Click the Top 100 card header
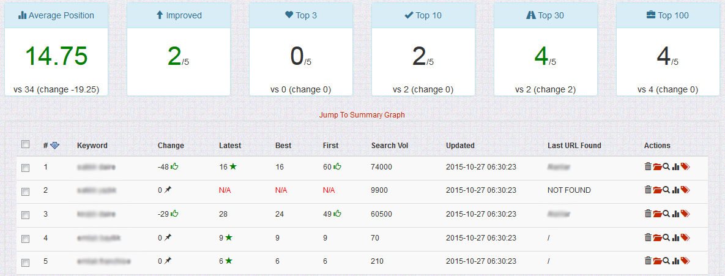The height and width of the screenshot is (276, 725). point(667,15)
